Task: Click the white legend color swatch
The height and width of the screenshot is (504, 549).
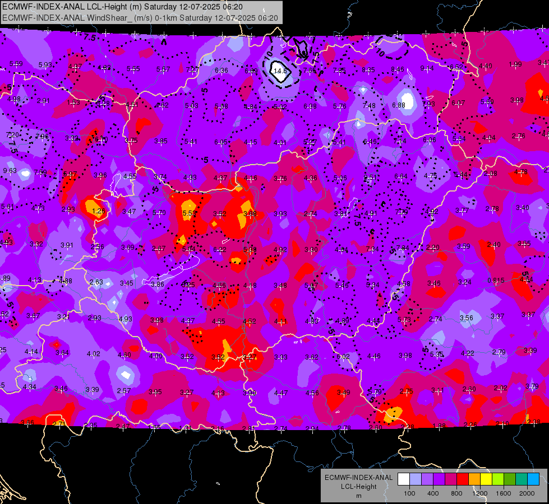Action: tap(404, 479)
